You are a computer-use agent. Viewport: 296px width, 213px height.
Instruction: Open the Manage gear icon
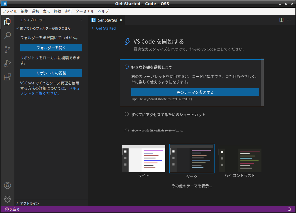point(7,199)
